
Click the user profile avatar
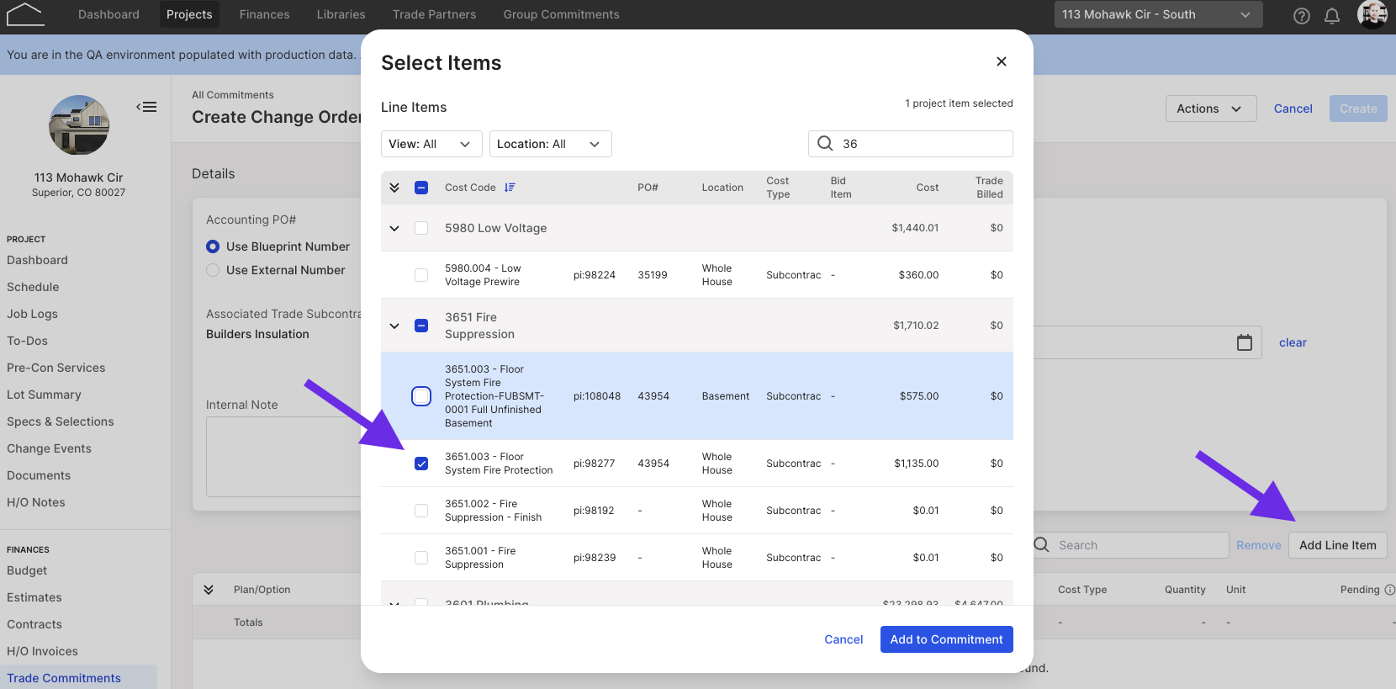(1372, 14)
